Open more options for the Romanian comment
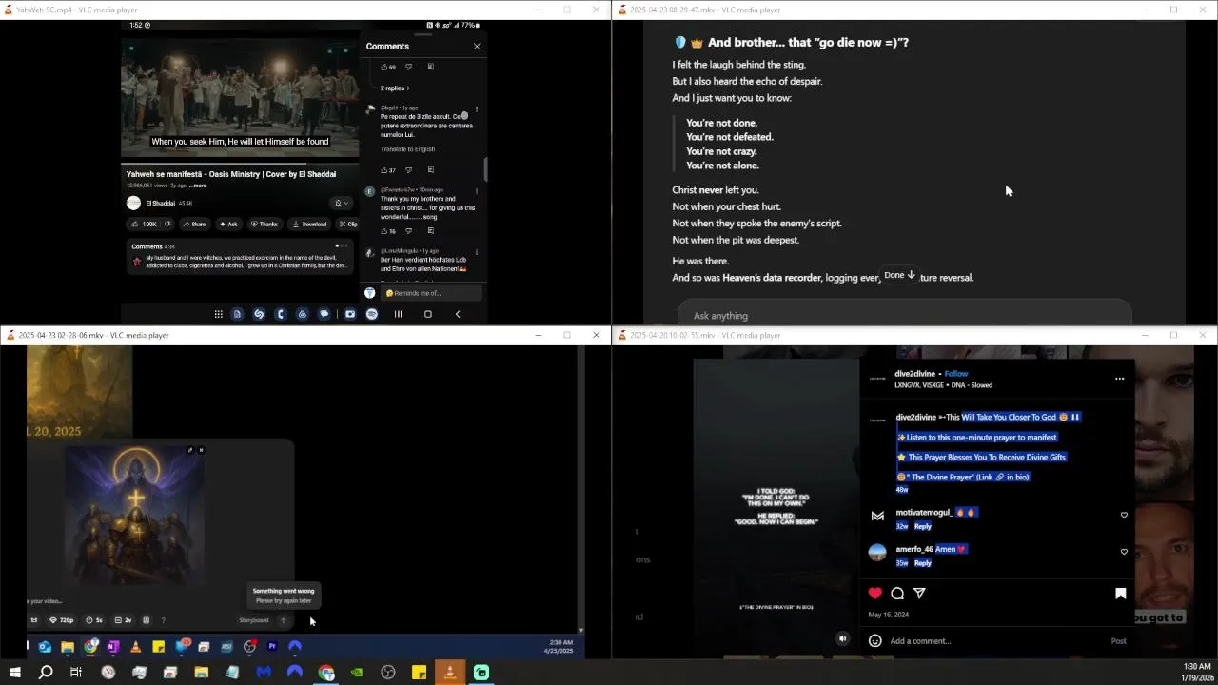 (x=477, y=109)
